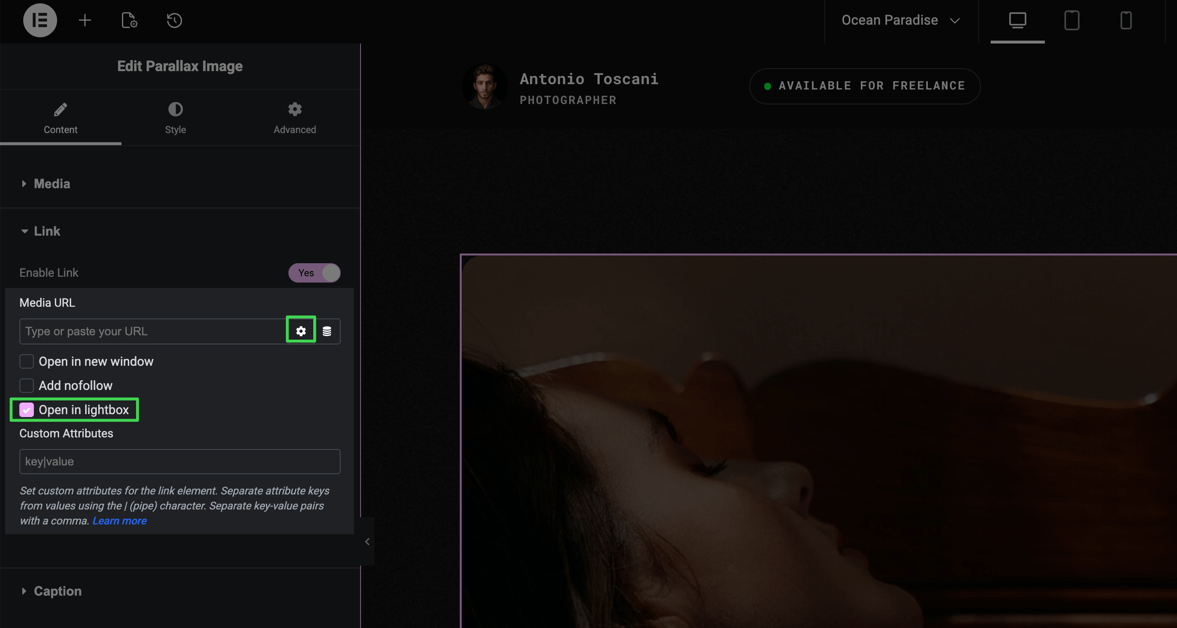Open link options gear in Media URL
The image size is (1177, 628).
(301, 331)
